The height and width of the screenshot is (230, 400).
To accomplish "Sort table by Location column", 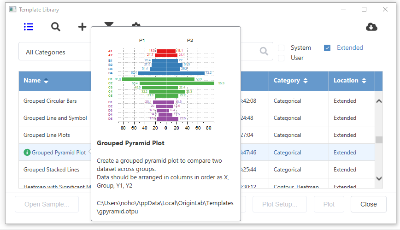I will (349, 81).
